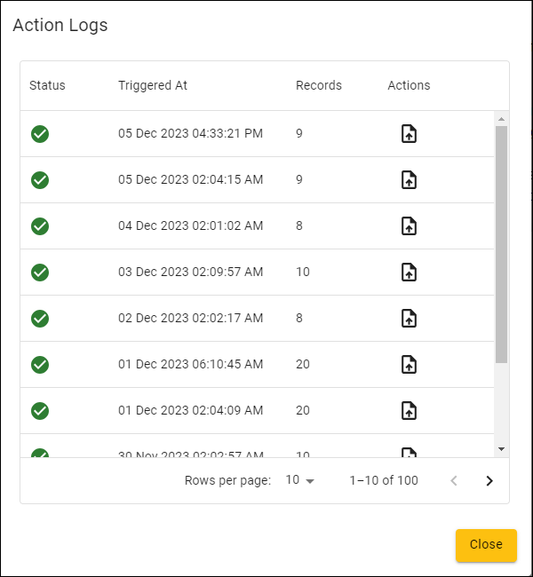Click export file icon for 01 Dec 02:04:09 AM log

pos(409,411)
